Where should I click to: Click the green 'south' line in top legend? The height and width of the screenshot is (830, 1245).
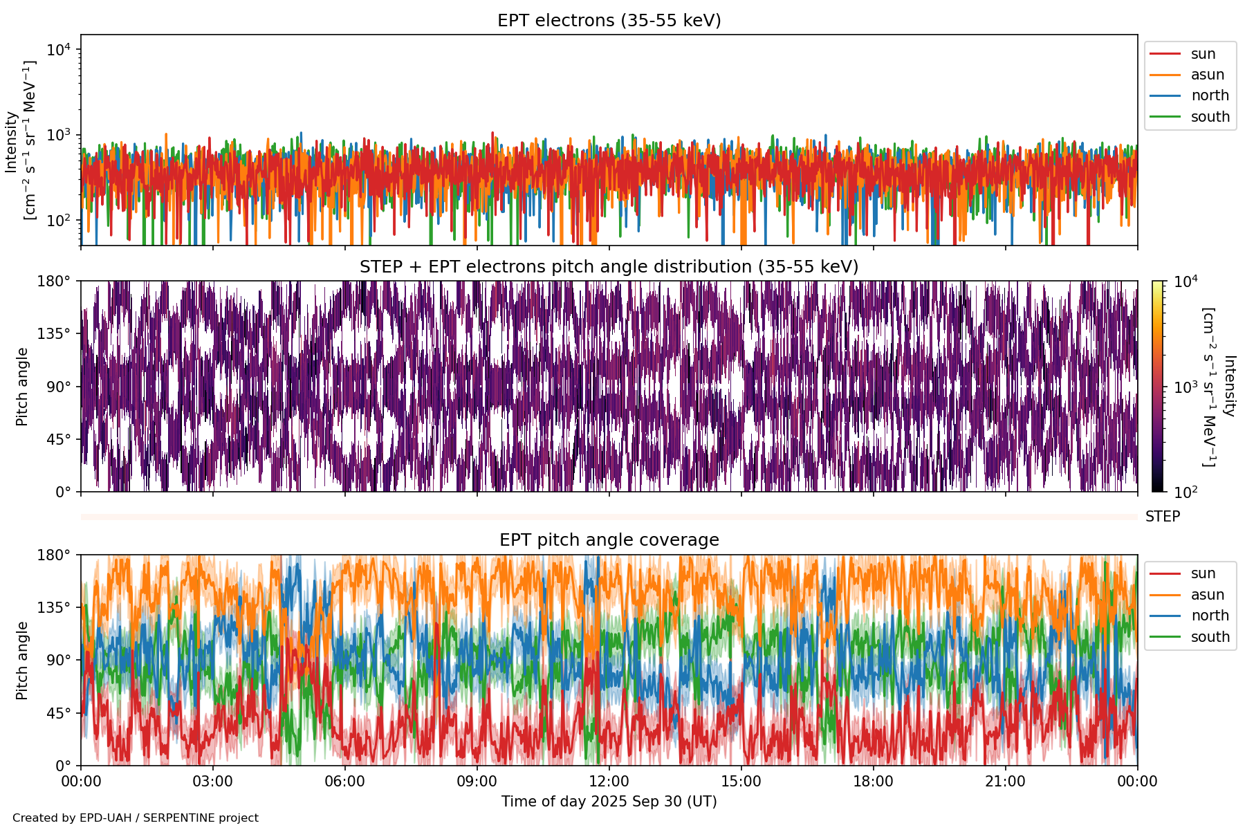click(x=1165, y=117)
